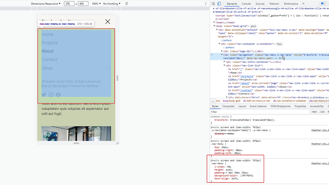Screen dimensions: 329x185
Task: Click the About link in the nav menu
Action: coord(48,51)
